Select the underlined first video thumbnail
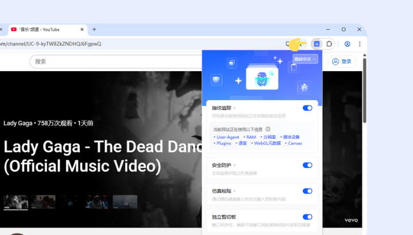413x235 pixels. [x=15, y=202]
